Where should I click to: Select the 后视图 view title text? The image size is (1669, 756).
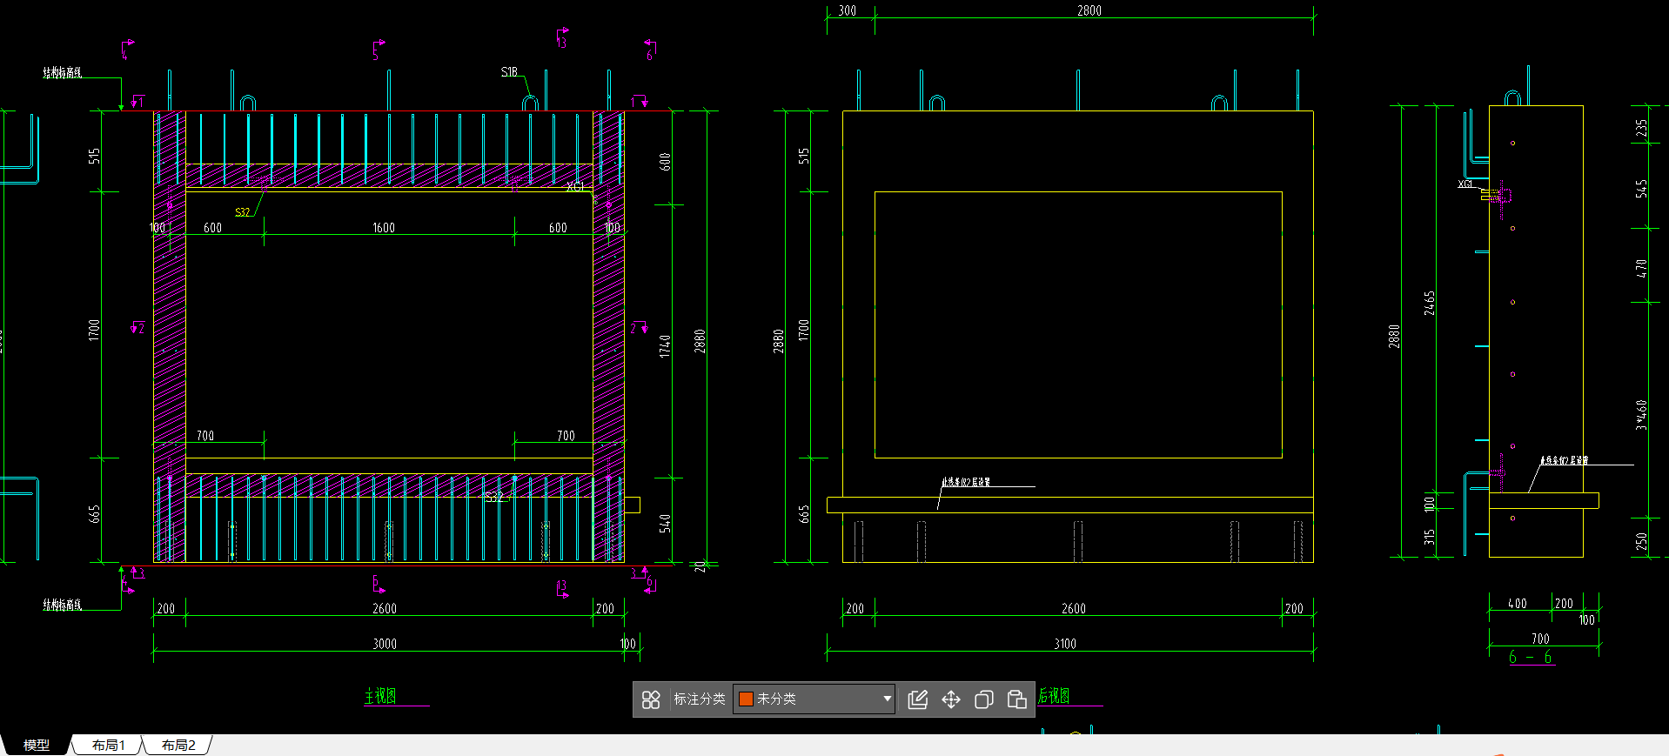pos(1054,696)
